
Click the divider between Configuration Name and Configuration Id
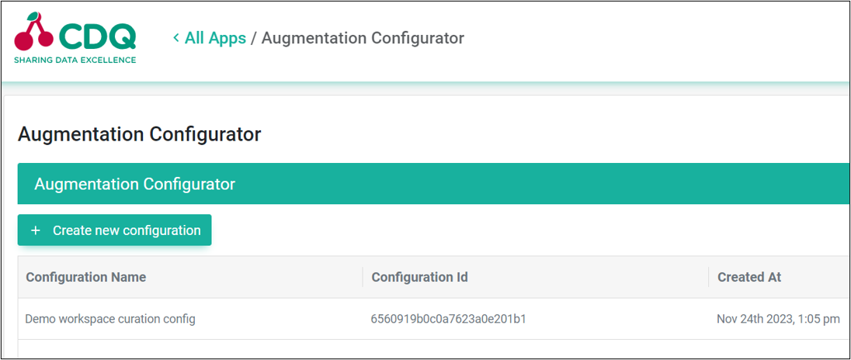[363, 277]
